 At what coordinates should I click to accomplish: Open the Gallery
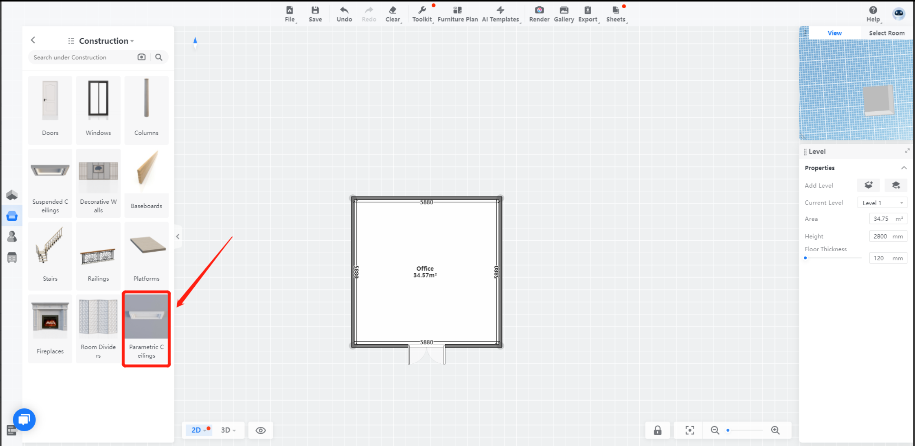pyautogui.click(x=564, y=14)
